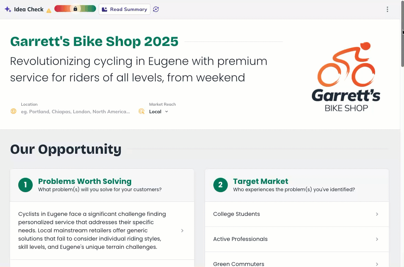The height and width of the screenshot is (267, 404).
Task: Click the lock icon on score meter
Action: [75, 9]
